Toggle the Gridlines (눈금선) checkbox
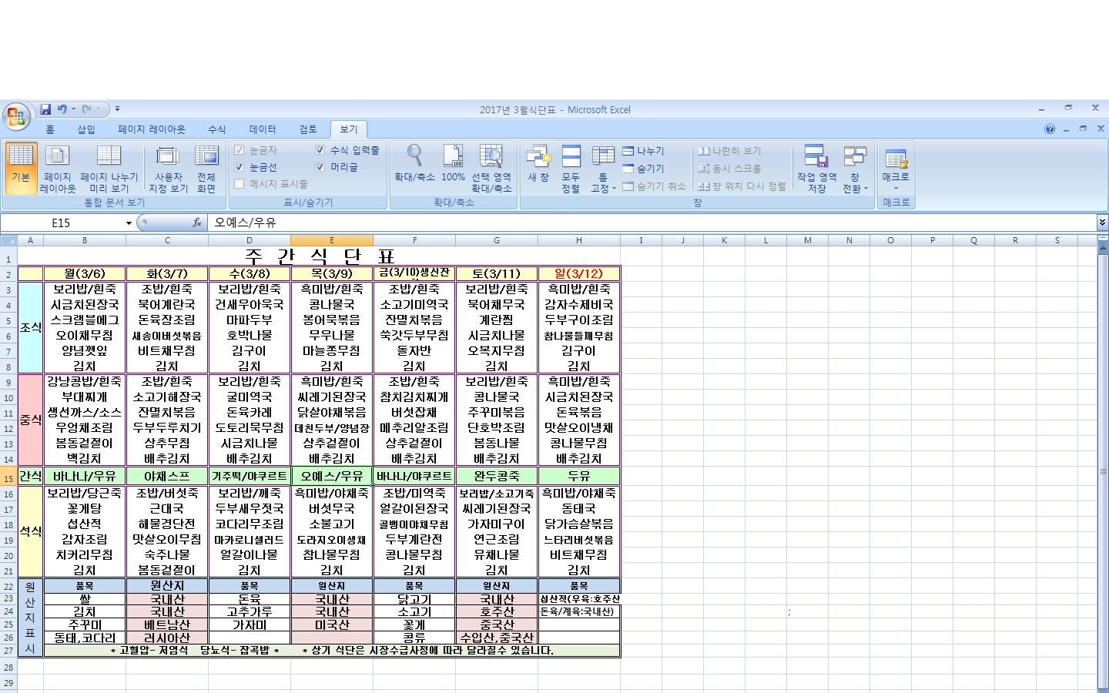This screenshot has height=693, width=1109. (240, 167)
